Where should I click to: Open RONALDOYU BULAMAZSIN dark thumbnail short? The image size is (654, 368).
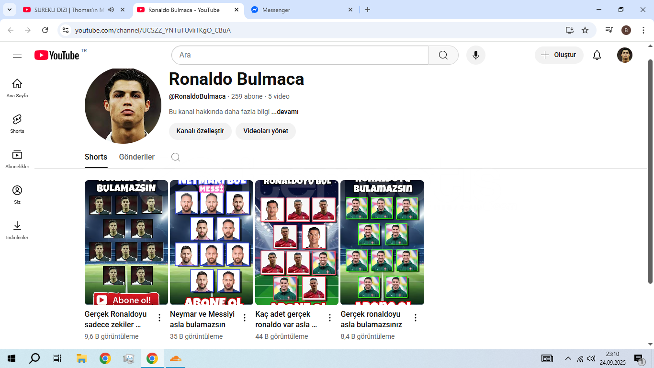pyautogui.click(x=126, y=242)
